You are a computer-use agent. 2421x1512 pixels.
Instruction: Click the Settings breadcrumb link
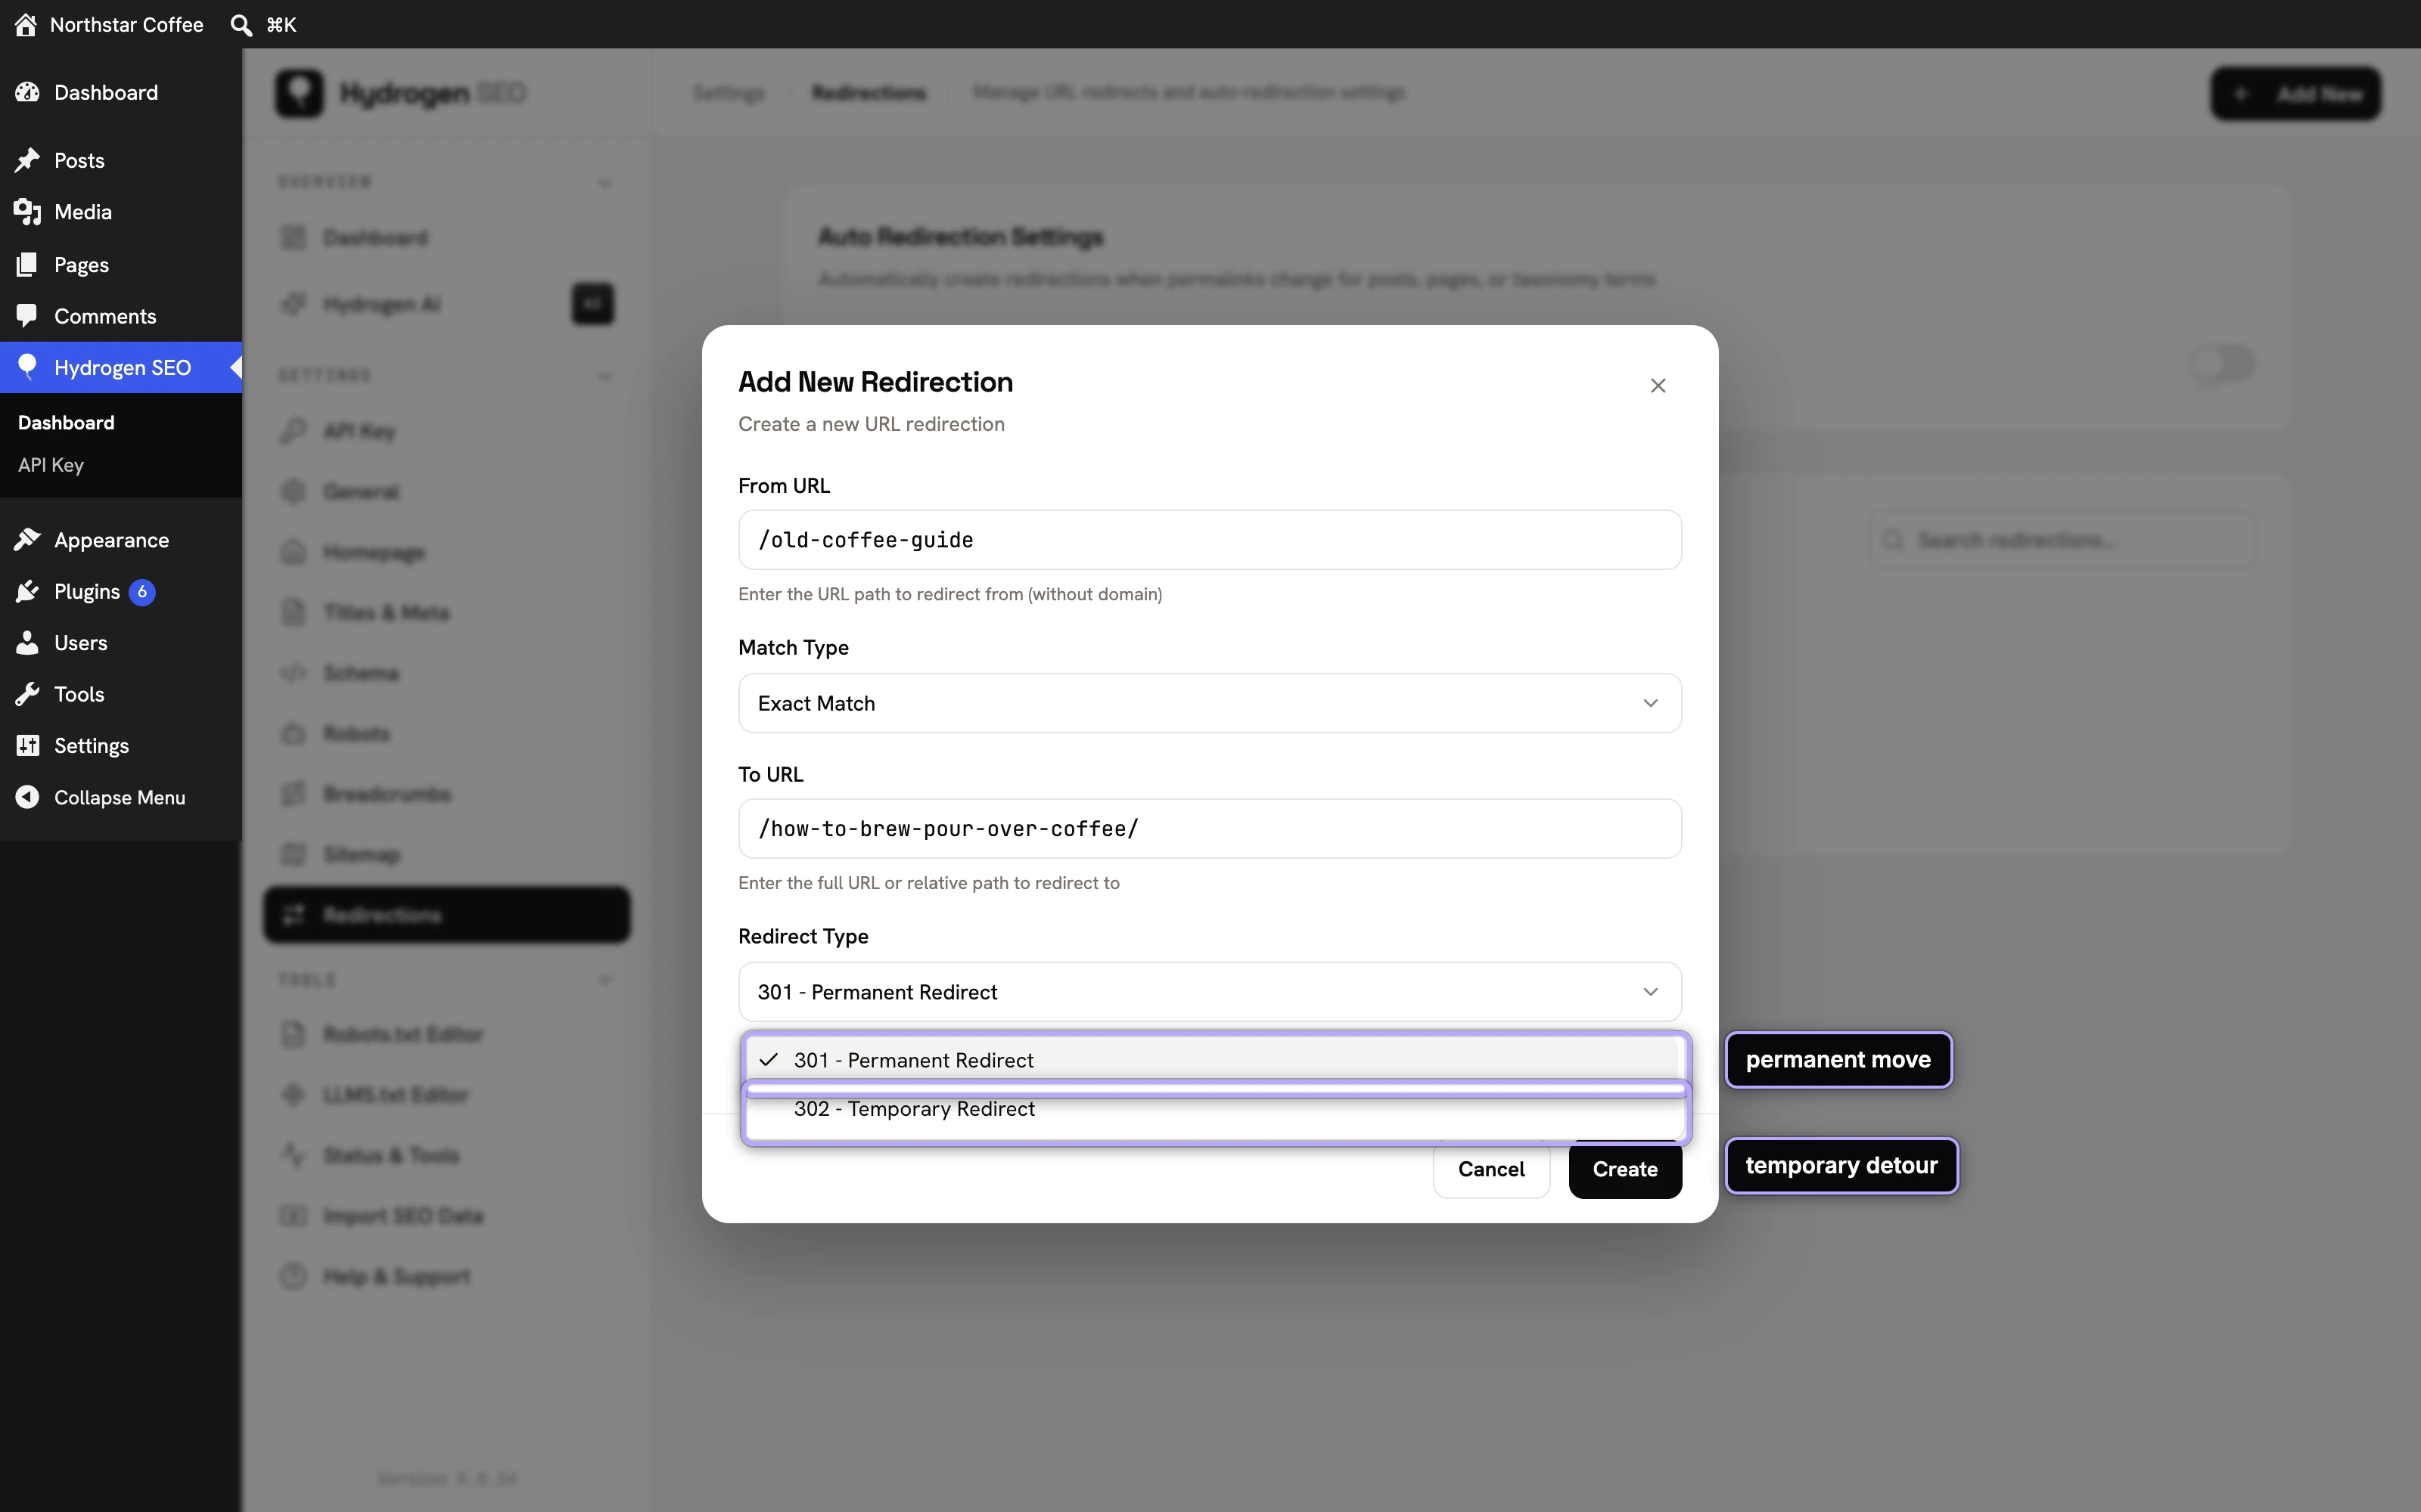click(729, 93)
